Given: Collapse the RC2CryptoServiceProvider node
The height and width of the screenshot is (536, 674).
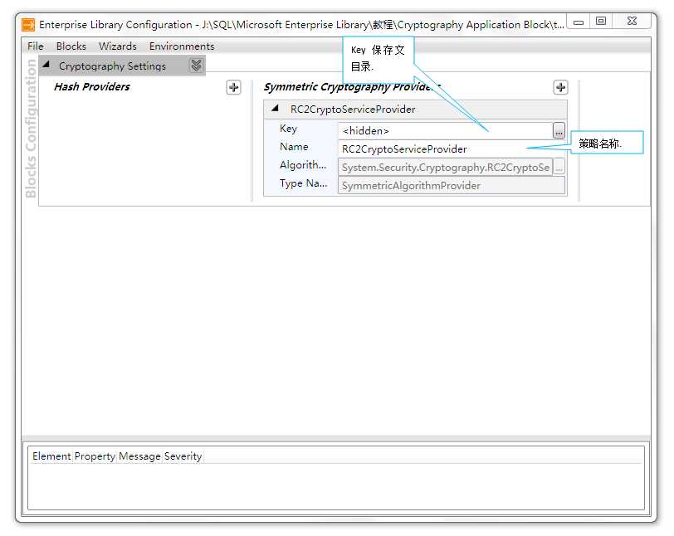Looking at the screenshot, I should coord(275,109).
